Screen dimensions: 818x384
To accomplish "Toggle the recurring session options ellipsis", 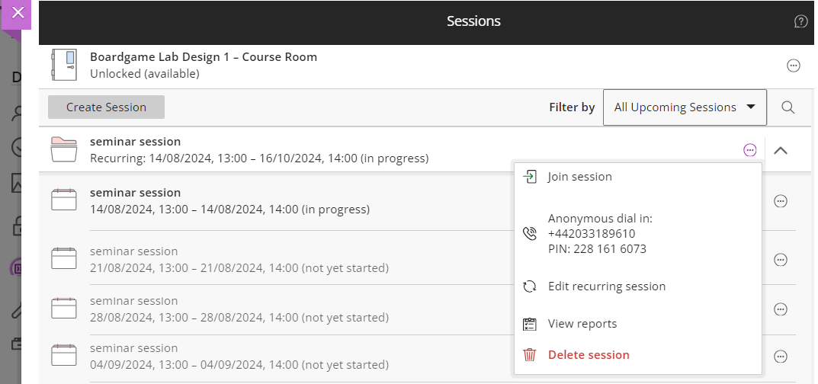I will tap(750, 150).
